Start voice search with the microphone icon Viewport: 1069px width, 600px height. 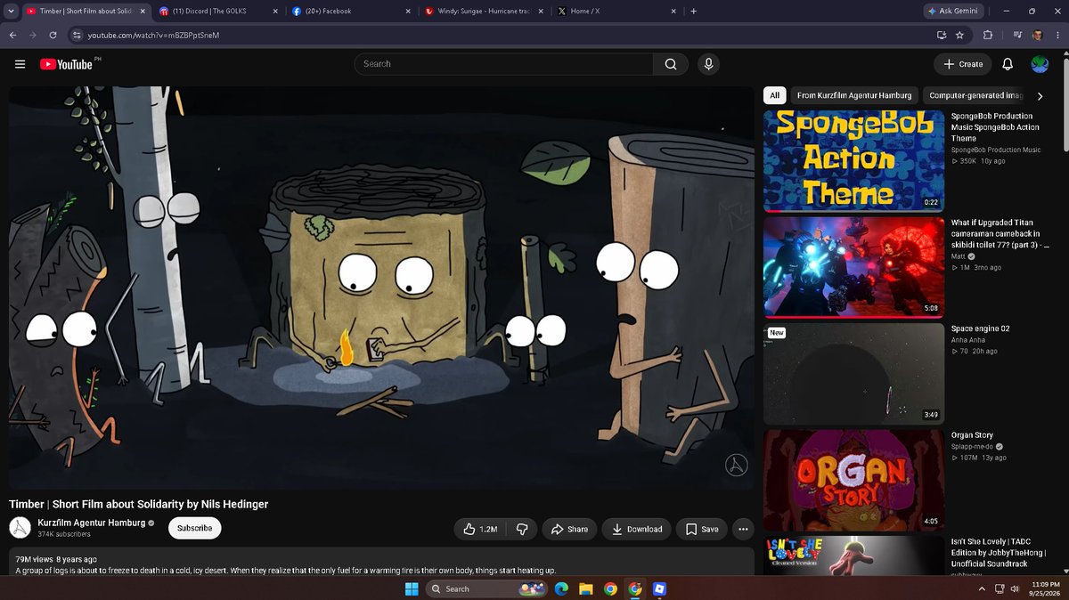(708, 64)
